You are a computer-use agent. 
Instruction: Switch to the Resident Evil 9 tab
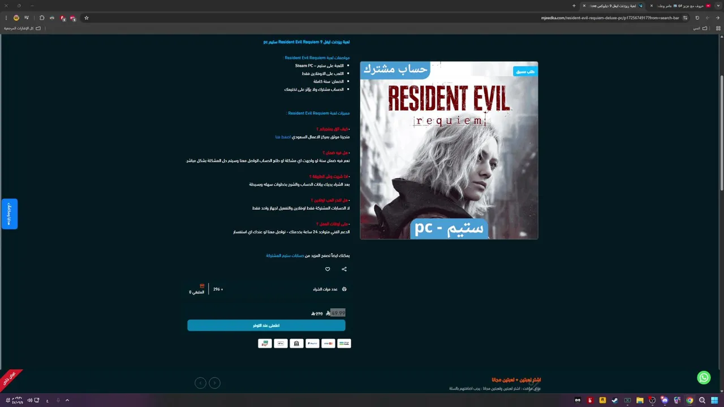[613, 6]
